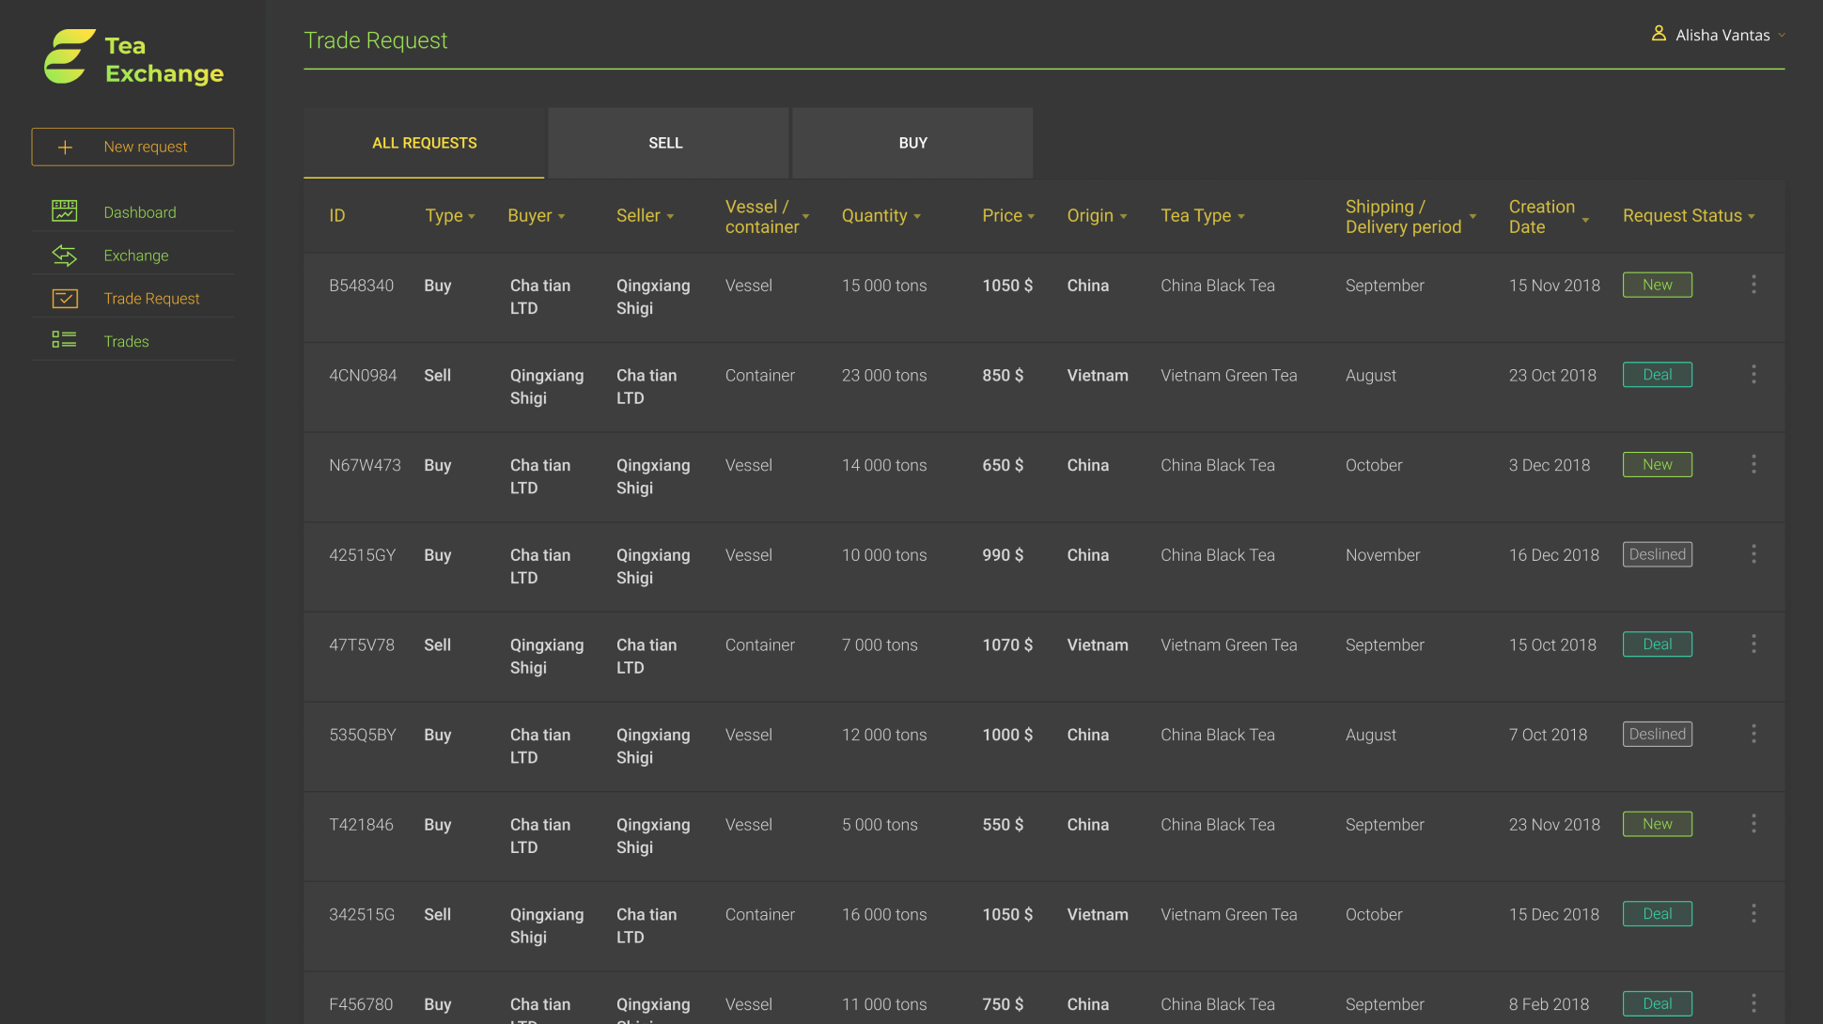Open three-dot menu for request 4CN0984
Image resolution: width=1823 pixels, height=1024 pixels.
(1753, 375)
